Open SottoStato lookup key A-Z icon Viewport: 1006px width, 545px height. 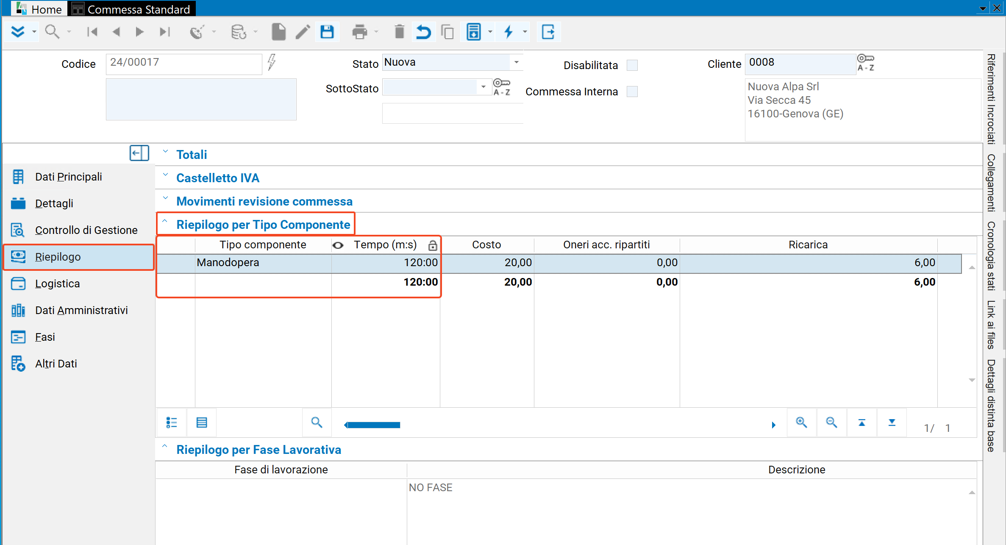click(x=502, y=87)
